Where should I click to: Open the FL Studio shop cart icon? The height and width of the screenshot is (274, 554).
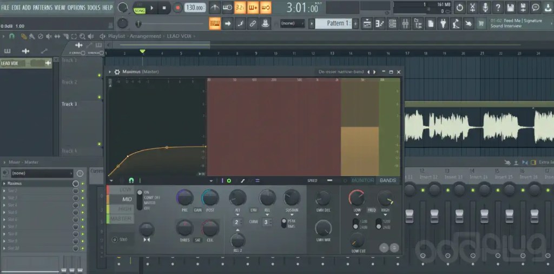480,24
